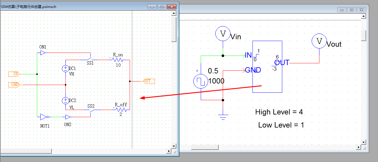
Task: Click the subcircuit vertical scrollbar thumb
Action: (174, 29)
